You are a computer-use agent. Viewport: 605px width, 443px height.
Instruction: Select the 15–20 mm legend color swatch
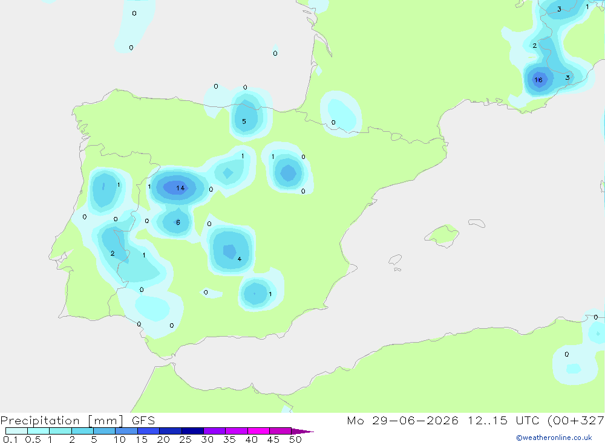[x=149, y=431]
